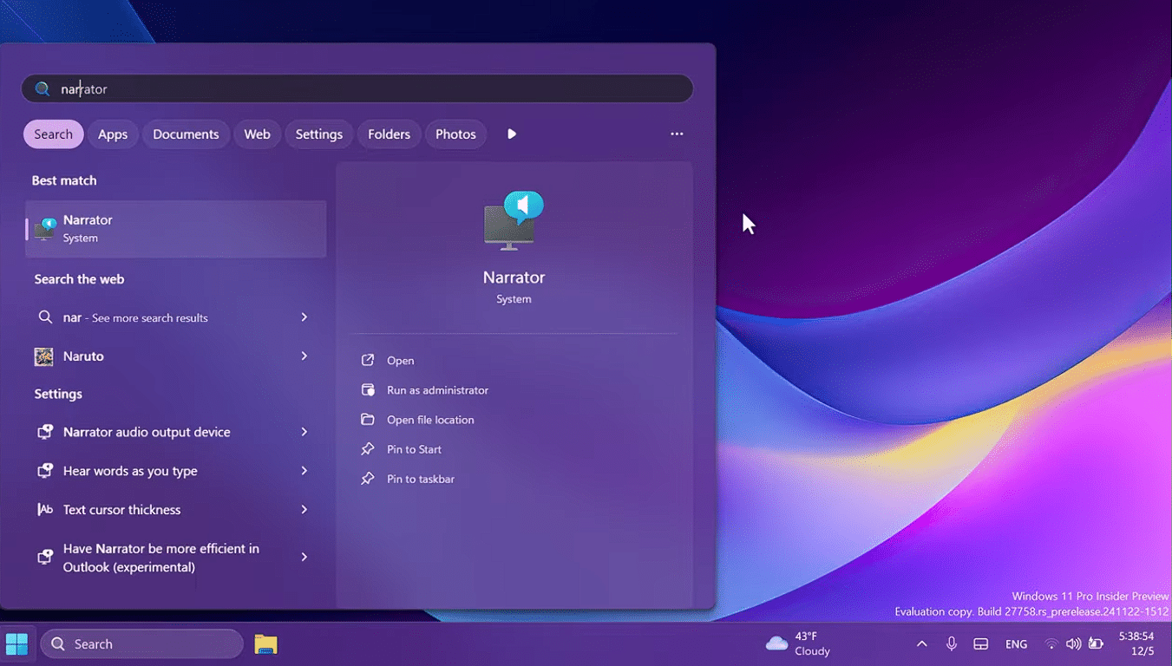Click the search text field containing 'narrator'
1172x666 pixels.
point(357,89)
